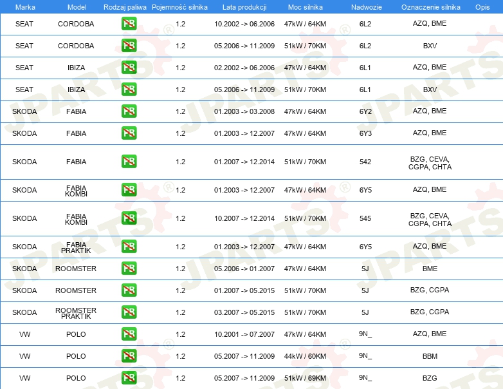This screenshot has height=389, width=503.
Task: Select production dates 10.2007 -> 12.2014
Action: click(244, 218)
